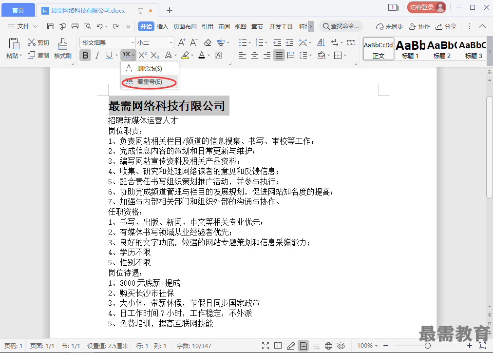Apply the 标题 1 style
Screen dimensions: 493x353
[x=410, y=49]
